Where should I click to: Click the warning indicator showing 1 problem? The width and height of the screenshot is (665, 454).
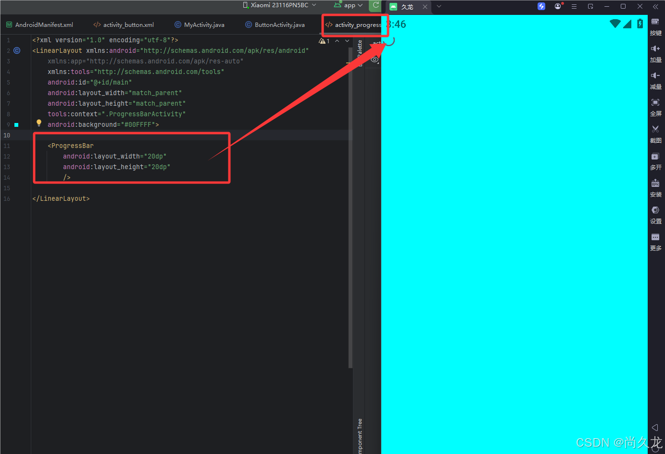(x=324, y=41)
